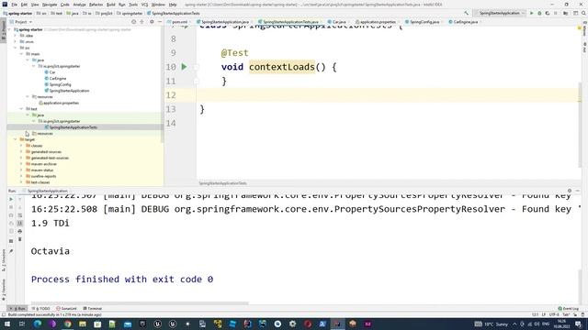Print the Run console output

[20, 231]
